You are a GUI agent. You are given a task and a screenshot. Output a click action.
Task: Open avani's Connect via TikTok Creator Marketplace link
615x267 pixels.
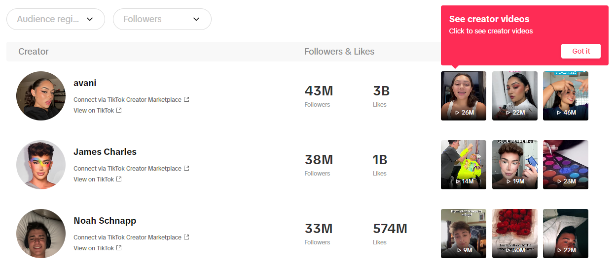[127, 99]
